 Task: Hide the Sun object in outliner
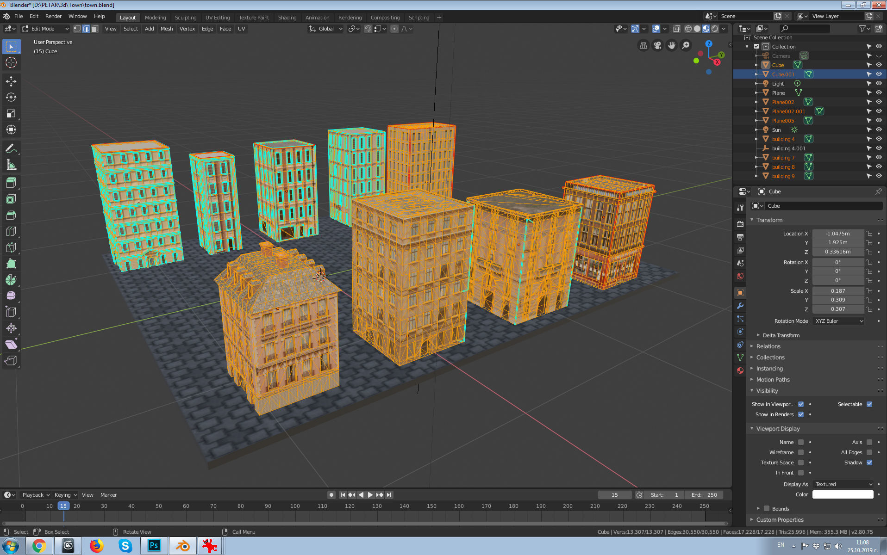tap(879, 130)
